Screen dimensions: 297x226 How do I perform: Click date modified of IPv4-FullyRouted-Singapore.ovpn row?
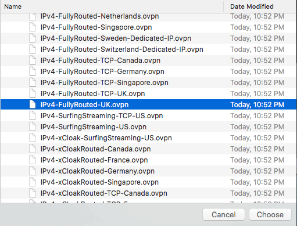click(257, 27)
